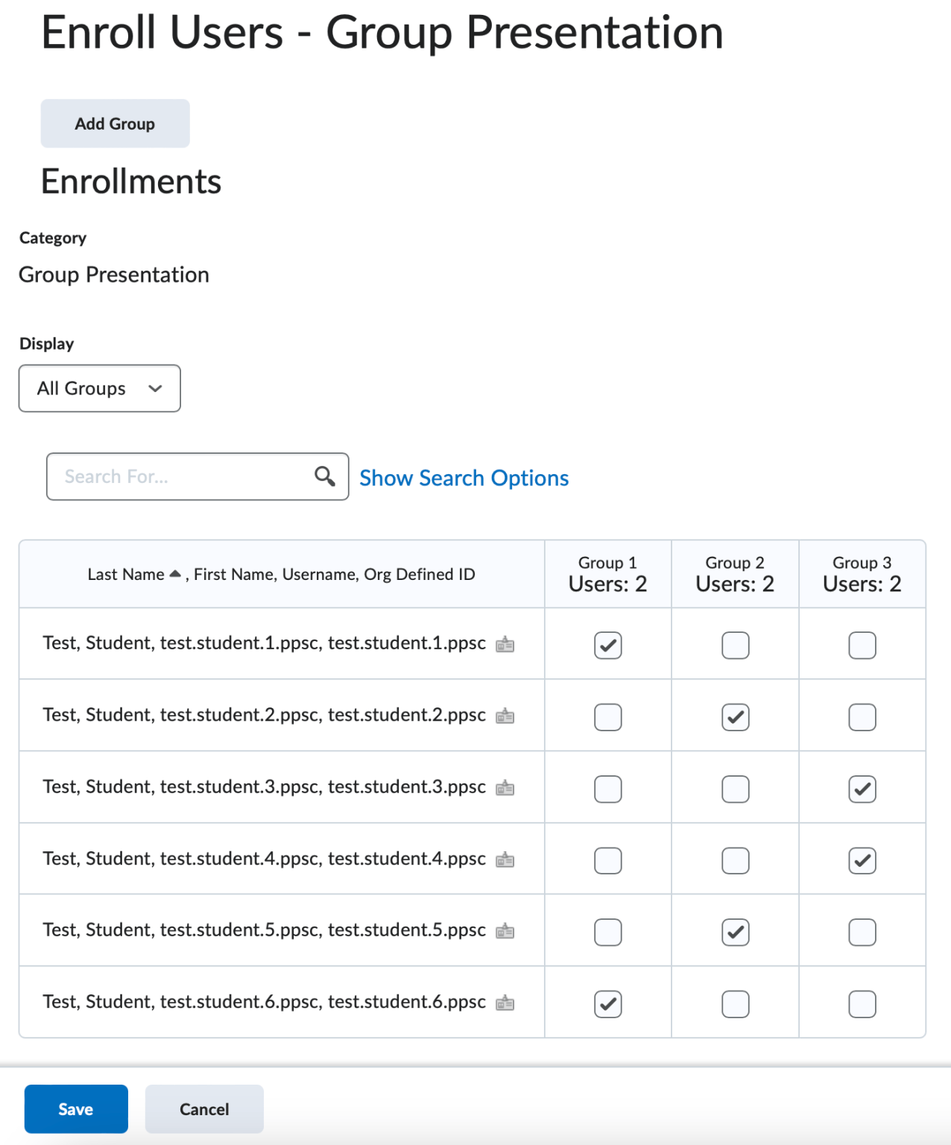Click the user profile icon for test.student.5.ppsc
The image size is (951, 1145).
(x=505, y=931)
